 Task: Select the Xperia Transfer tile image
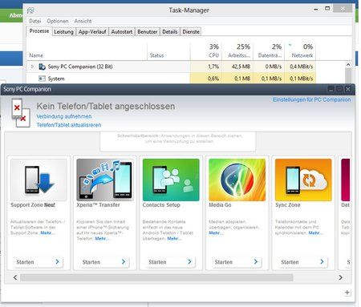pyautogui.click(x=105, y=180)
